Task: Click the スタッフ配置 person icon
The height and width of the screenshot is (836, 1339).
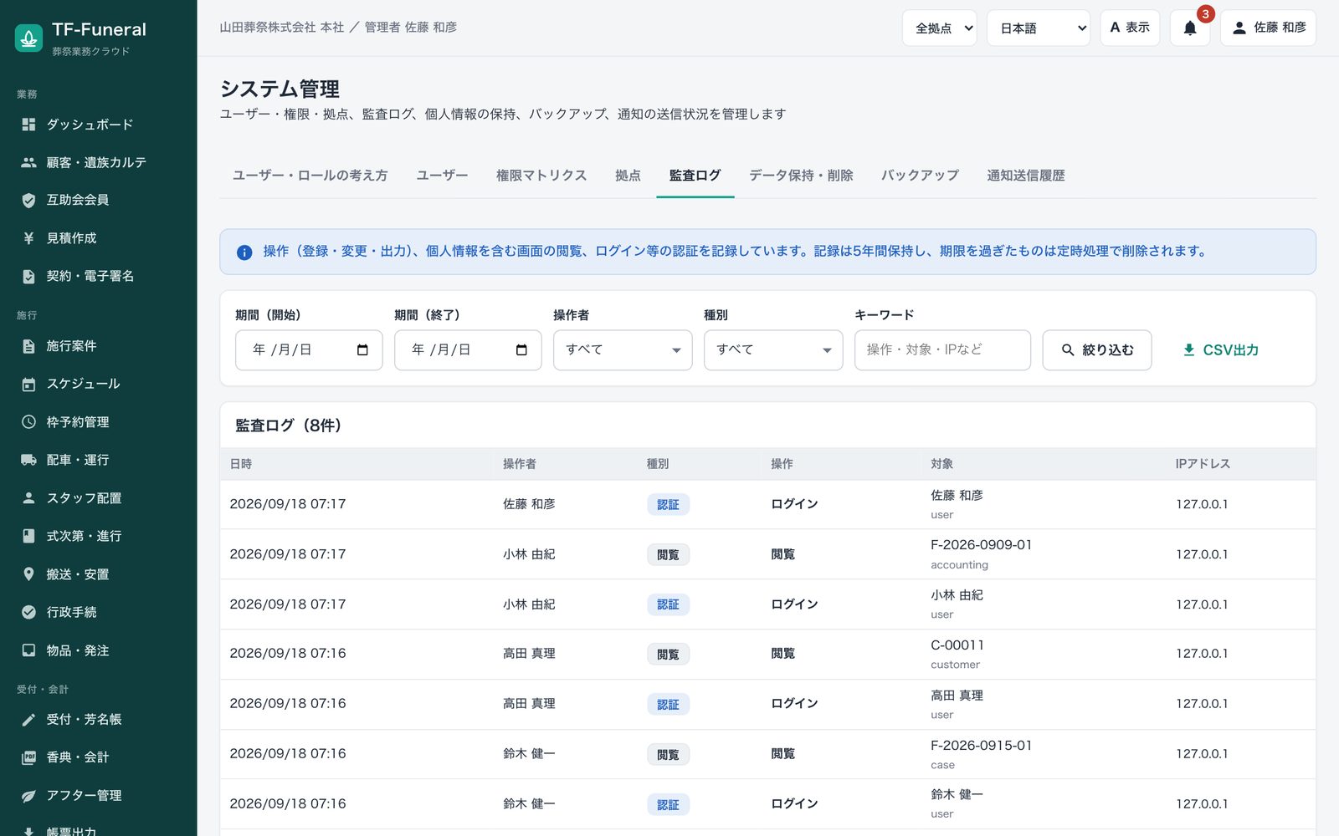Action: (28, 498)
